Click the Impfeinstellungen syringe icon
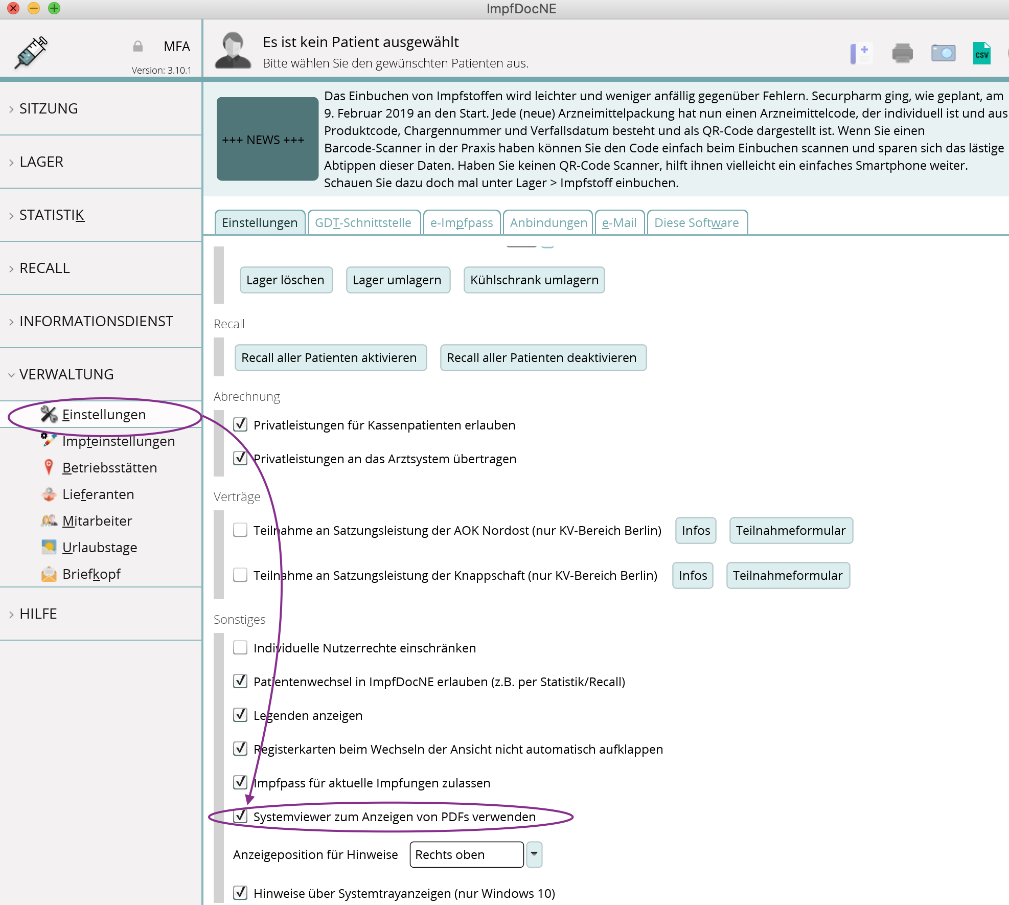 coord(49,439)
